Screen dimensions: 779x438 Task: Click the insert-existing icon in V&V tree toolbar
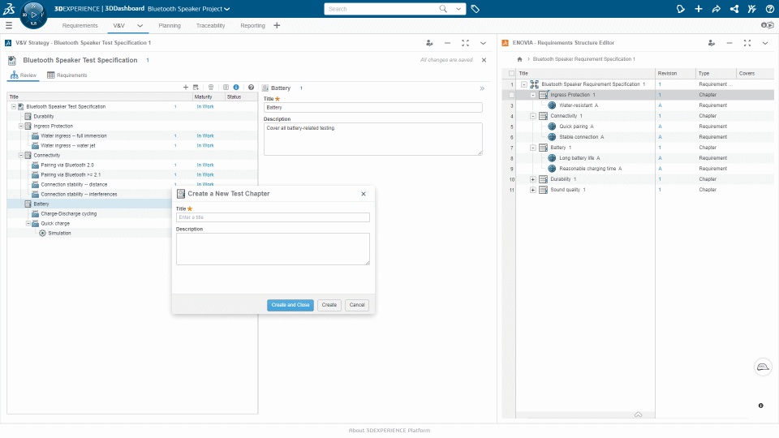coord(196,88)
